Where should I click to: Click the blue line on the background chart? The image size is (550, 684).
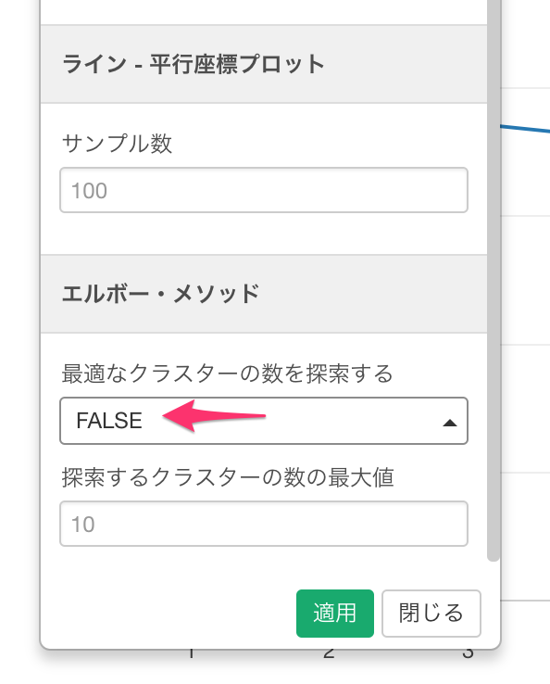(525, 129)
